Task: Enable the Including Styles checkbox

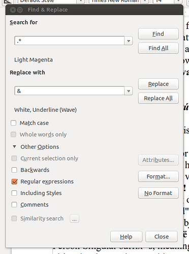Action: (x=14, y=193)
